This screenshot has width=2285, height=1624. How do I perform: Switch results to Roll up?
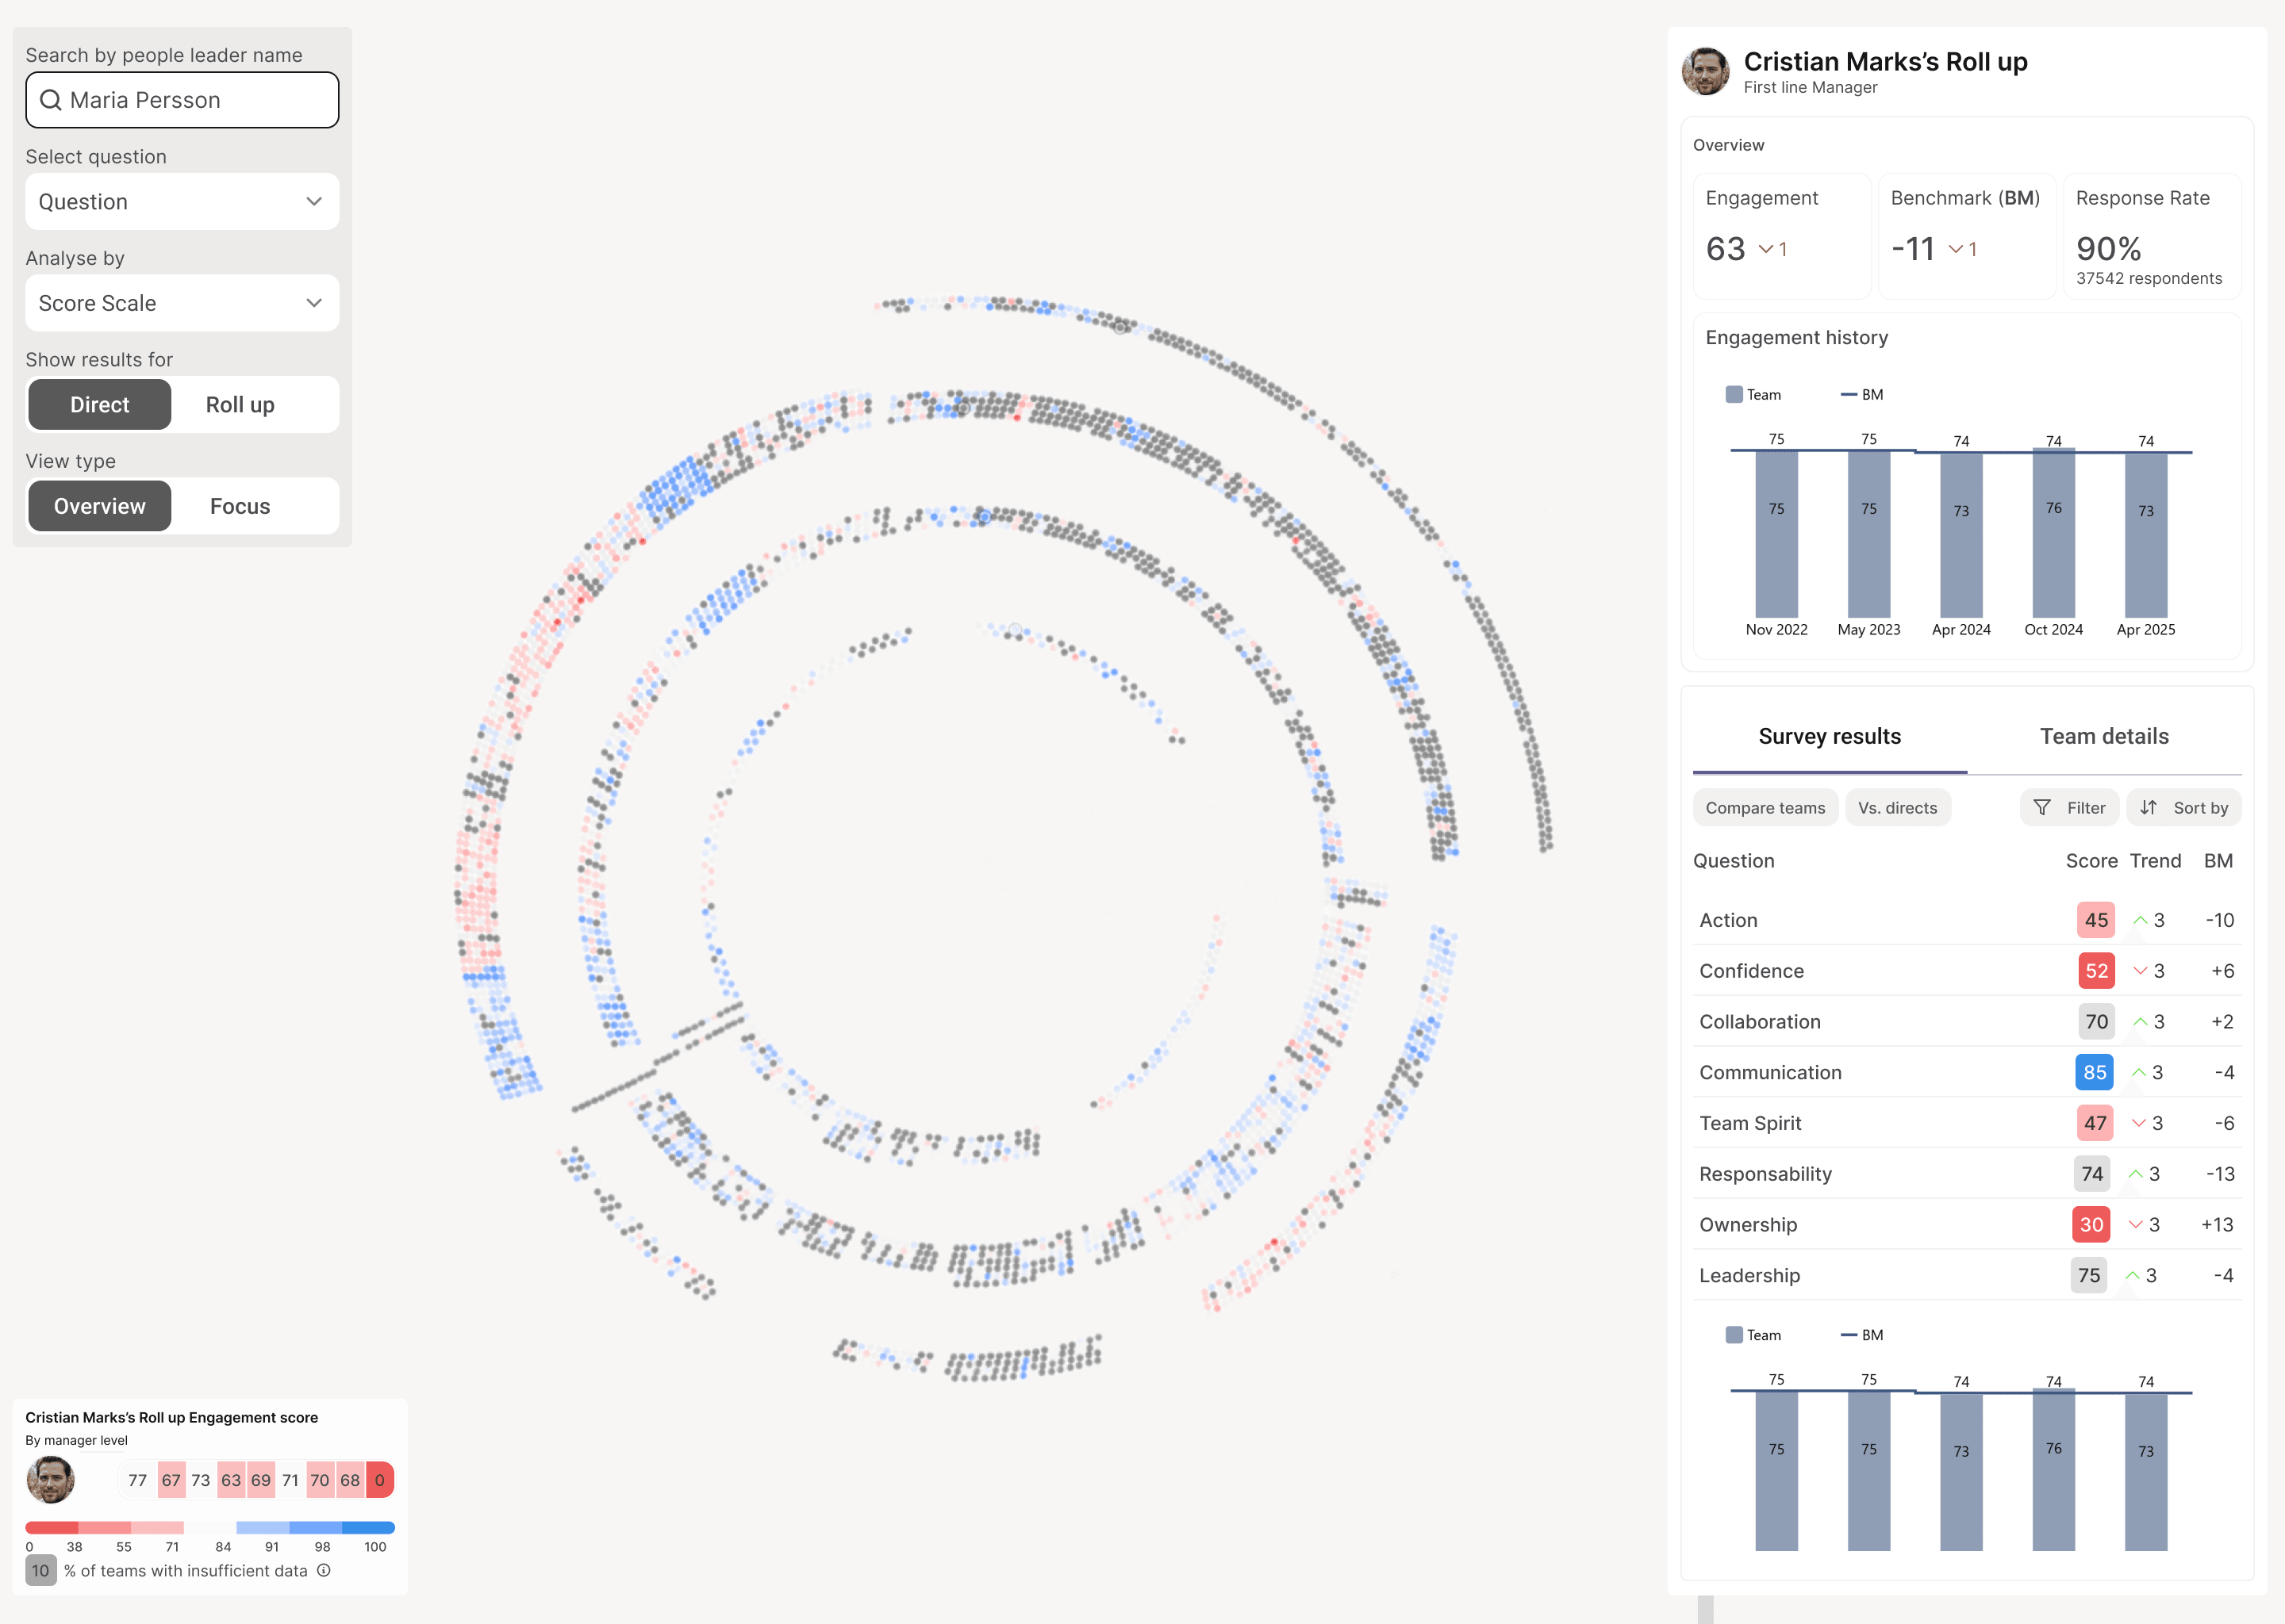pos(240,405)
